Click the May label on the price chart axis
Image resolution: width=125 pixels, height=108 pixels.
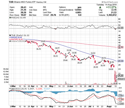(51, 86)
